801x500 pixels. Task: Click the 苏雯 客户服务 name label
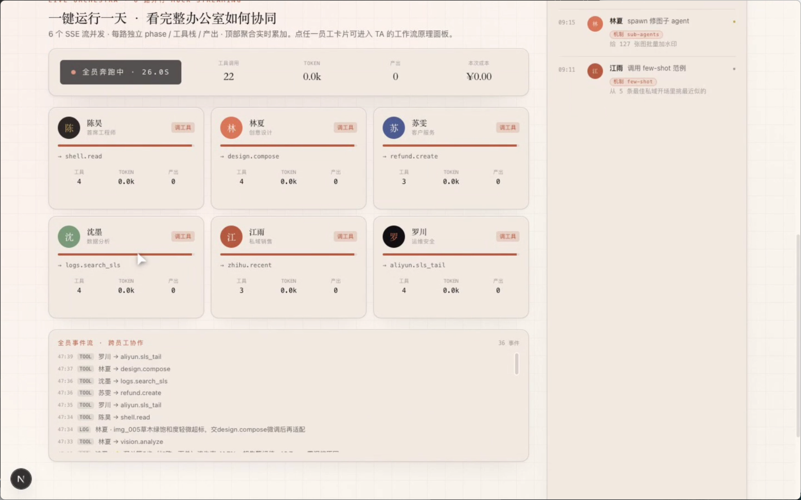click(x=423, y=127)
